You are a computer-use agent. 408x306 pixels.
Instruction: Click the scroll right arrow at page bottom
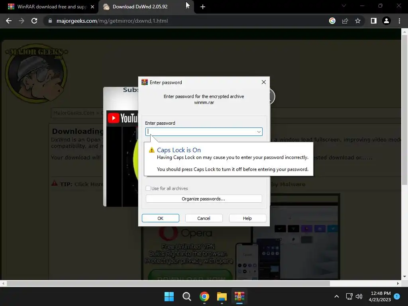click(x=398, y=283)
